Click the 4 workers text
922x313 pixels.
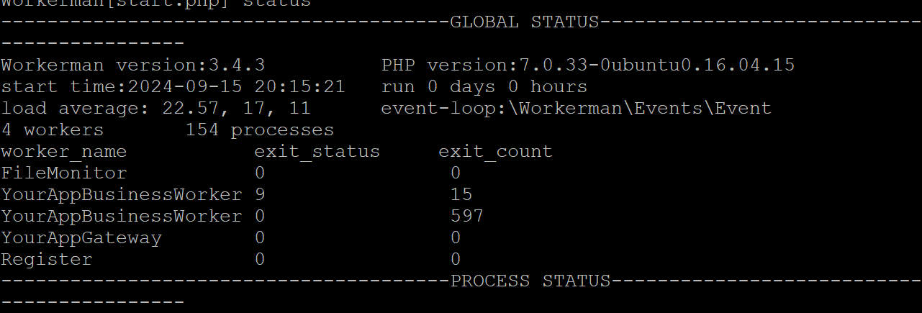tap(53, 130)
